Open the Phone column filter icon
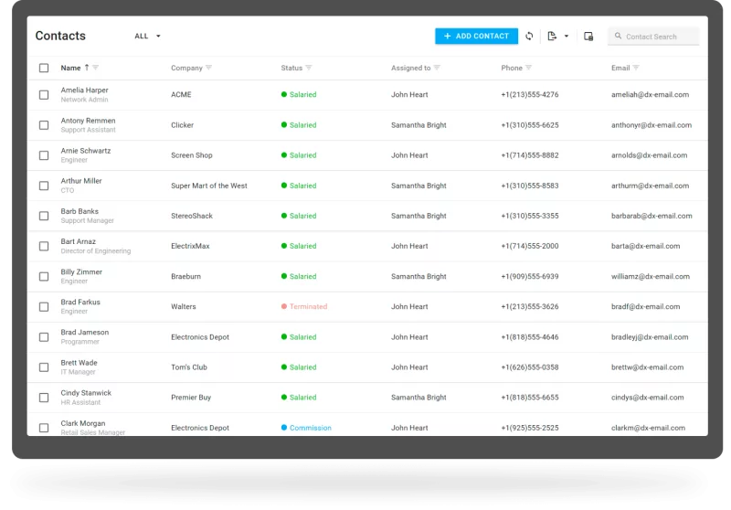This screenshot has width=731, height=510. [x=528, y=68]
